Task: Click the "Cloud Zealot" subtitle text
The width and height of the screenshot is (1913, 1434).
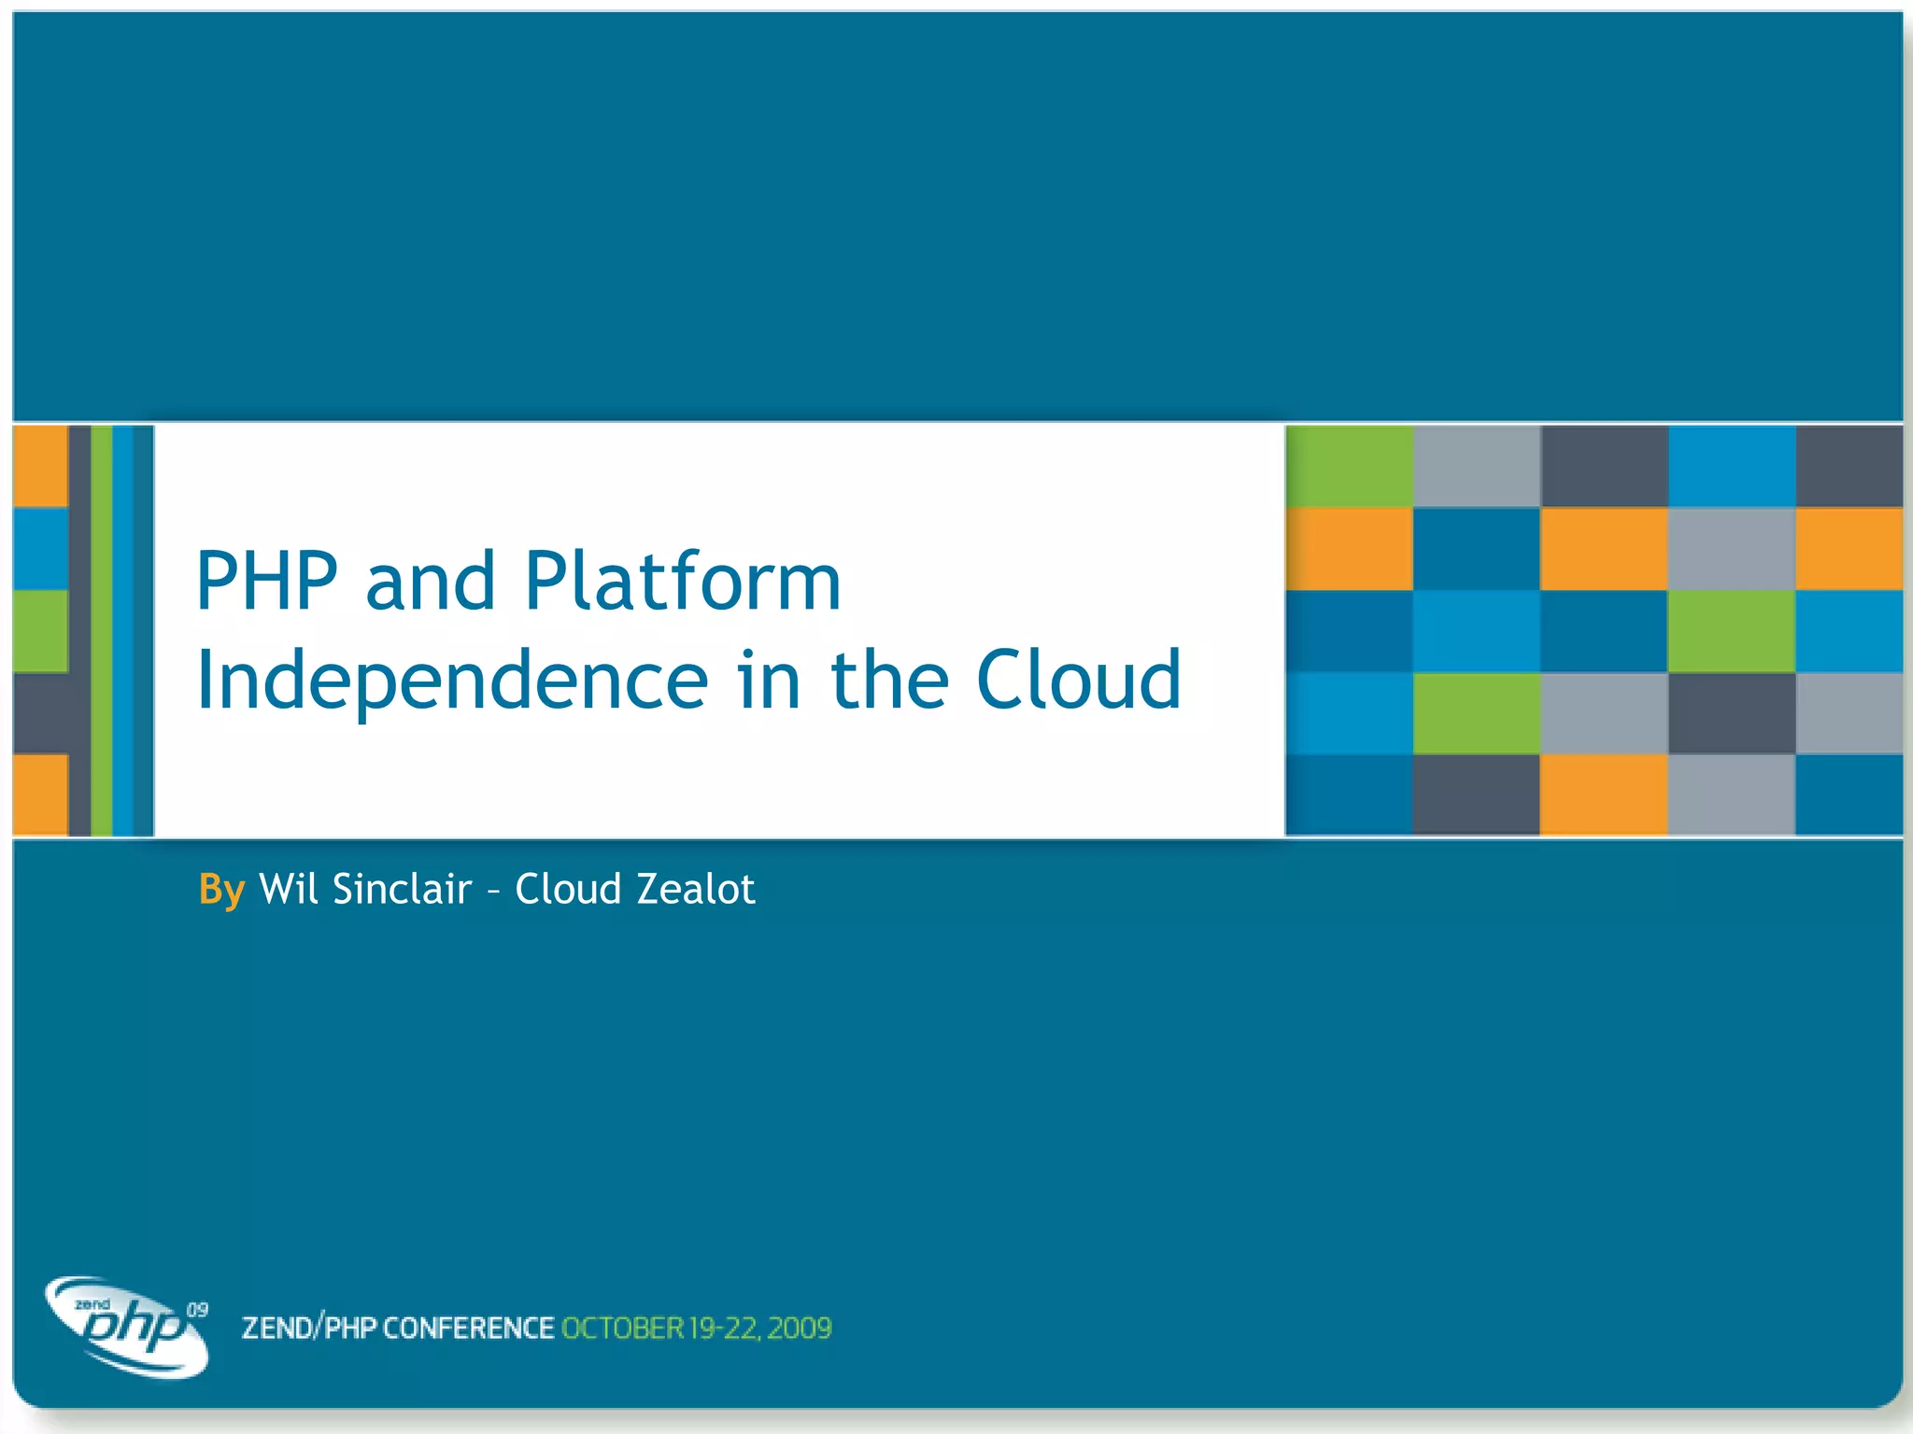Action: [634, 889]
